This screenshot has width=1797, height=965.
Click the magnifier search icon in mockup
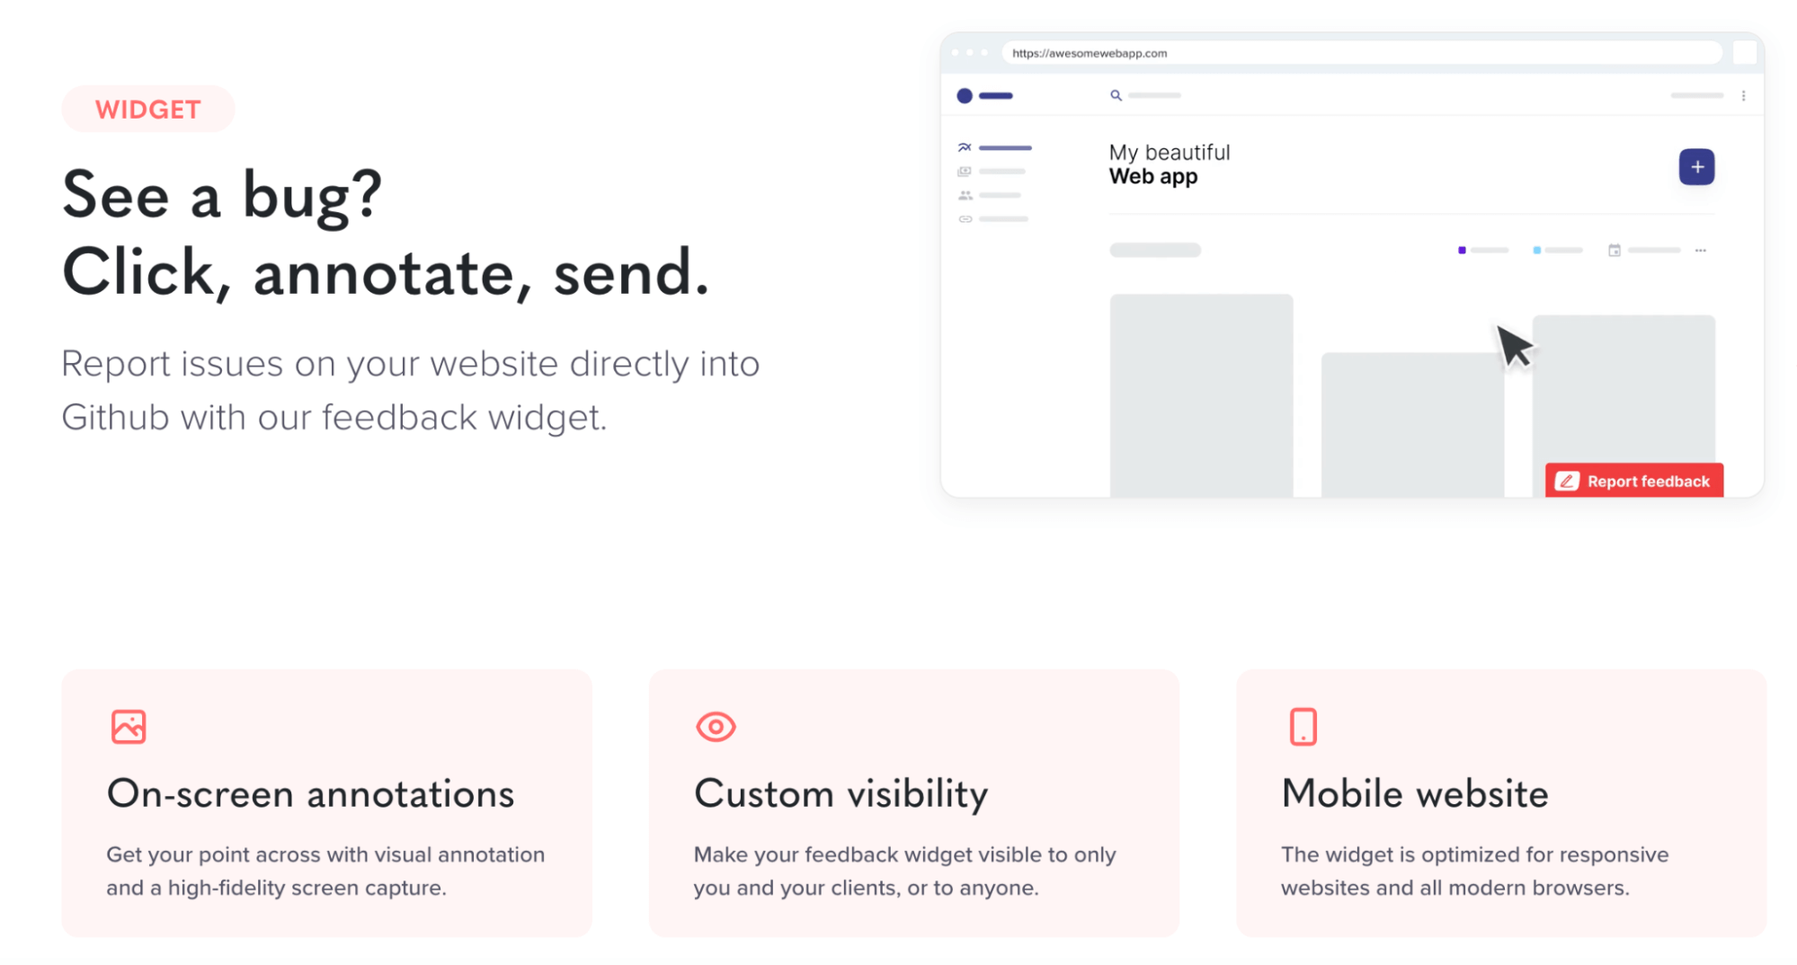coord(1116,95)
